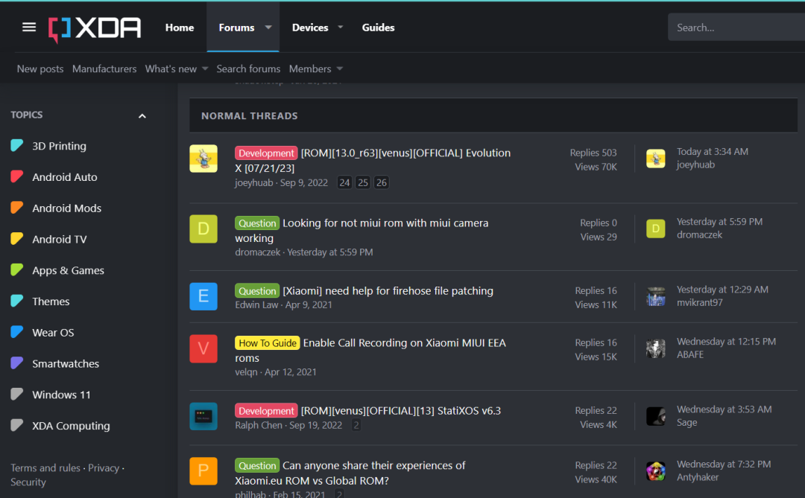The width and height of the screenshot is (805, 498).
Task: Collapse the Topics sidebar section
Action: pyautogui.click(x=142, y=116)
